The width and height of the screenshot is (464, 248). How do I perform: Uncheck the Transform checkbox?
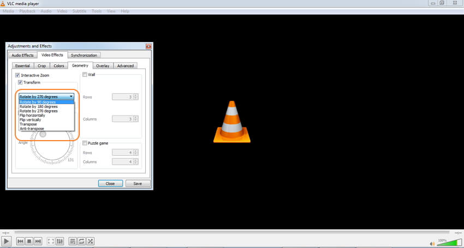[x=20, y=82]
